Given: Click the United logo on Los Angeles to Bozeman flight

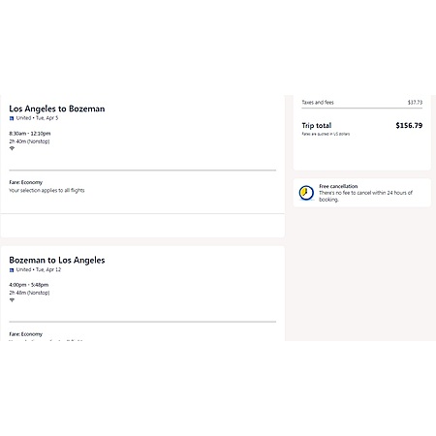Looking at the screenshot, I should click(12, 118).
